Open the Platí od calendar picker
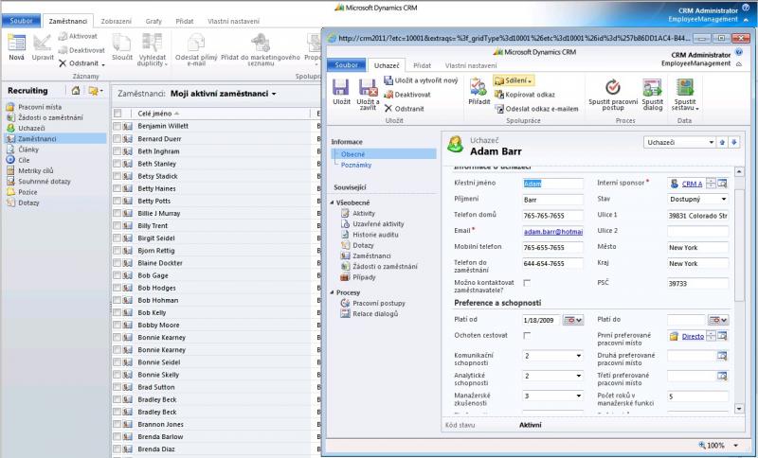The height and width of the screenshot is (458, 758). click(x=573, y=320)
